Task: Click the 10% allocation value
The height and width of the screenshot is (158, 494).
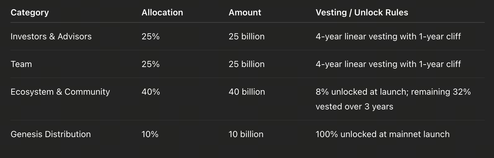Action: tap(150, 134)
